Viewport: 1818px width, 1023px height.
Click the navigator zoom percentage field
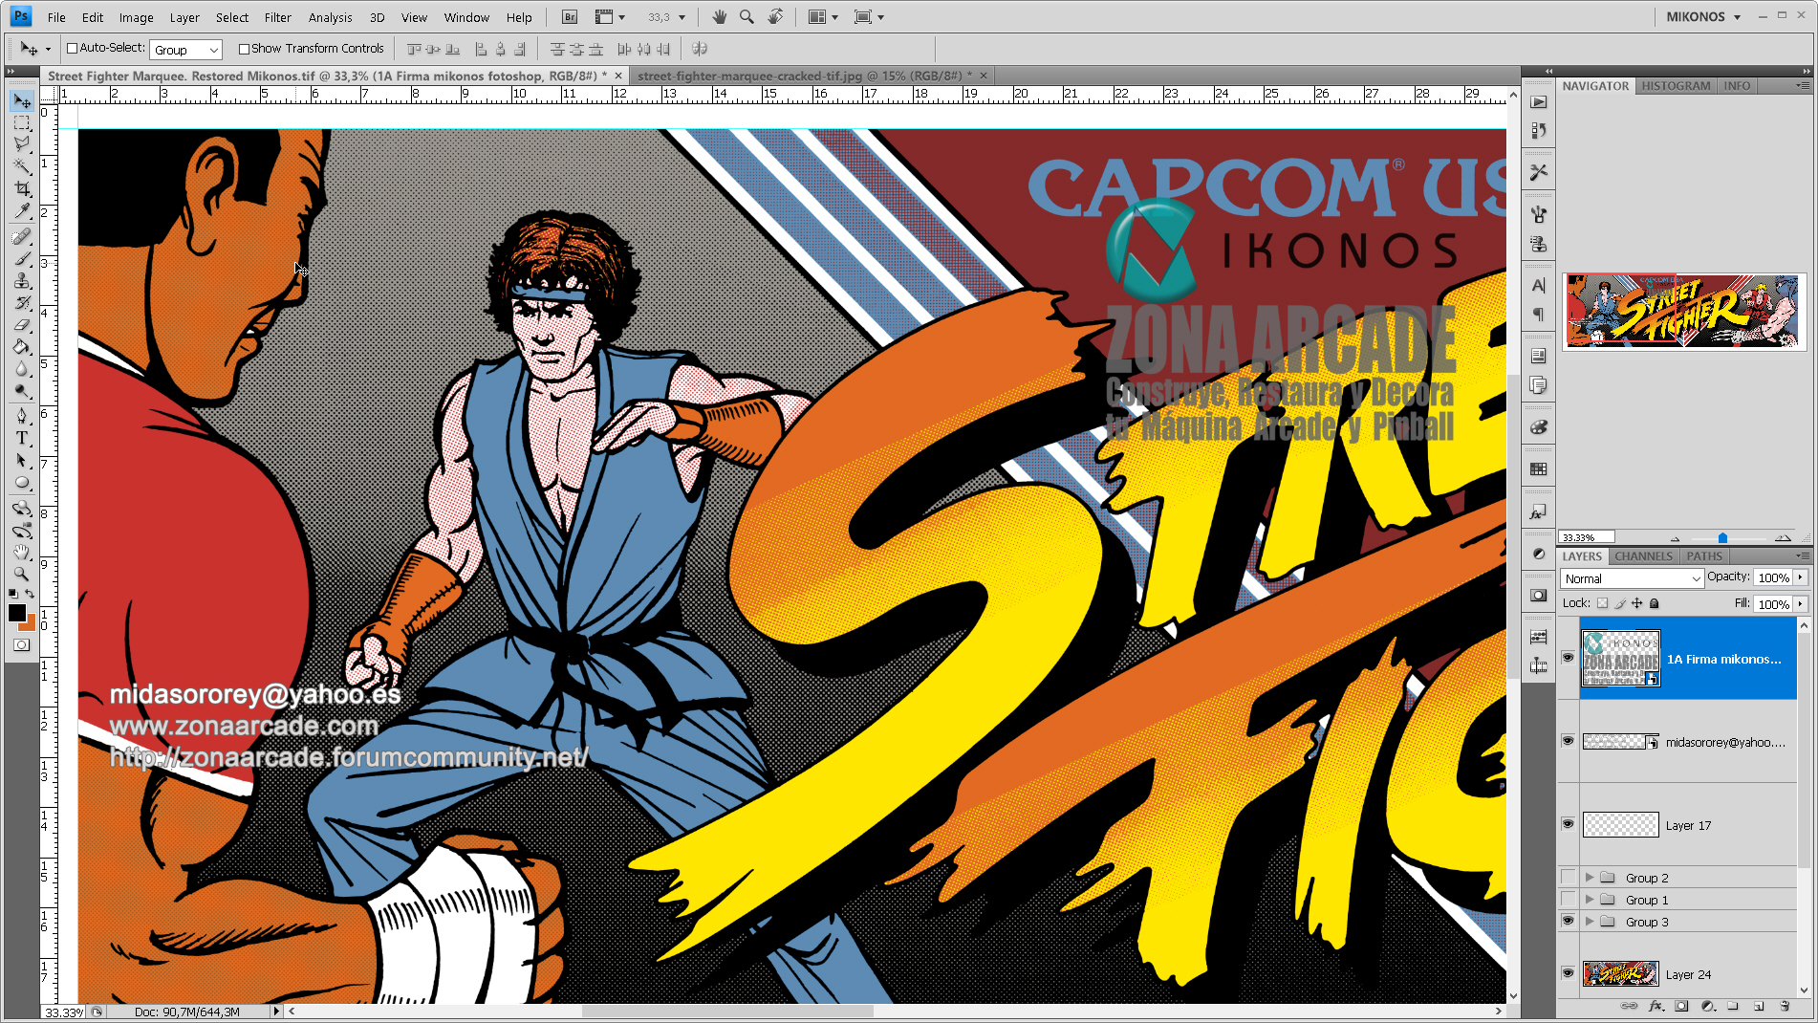click(1586, 537)
